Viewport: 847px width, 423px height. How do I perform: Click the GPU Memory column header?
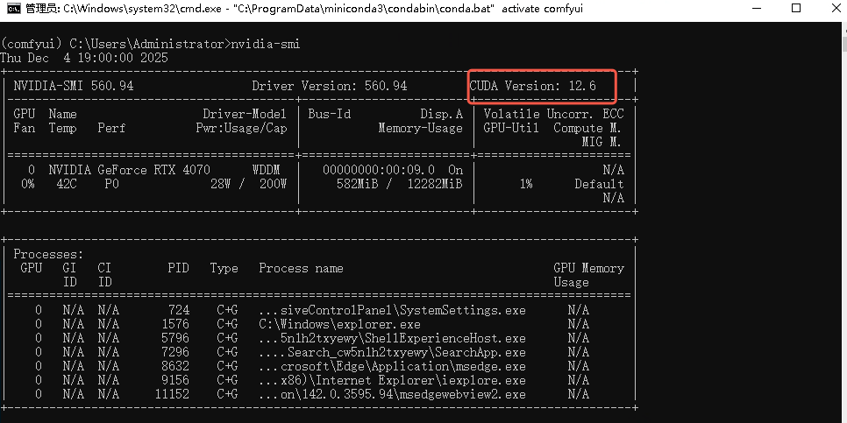[589, 268]
